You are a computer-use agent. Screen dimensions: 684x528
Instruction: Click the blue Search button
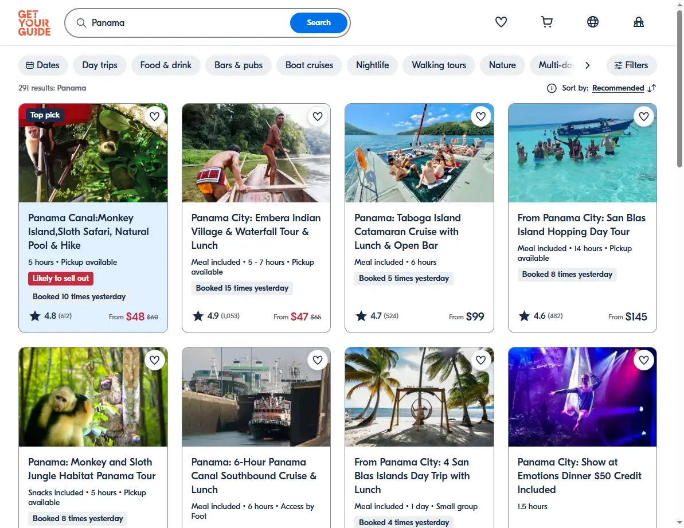[319, 23]
